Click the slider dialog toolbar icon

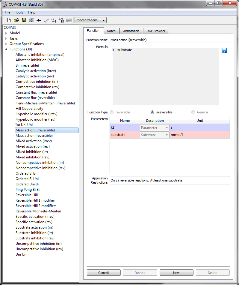39,20
